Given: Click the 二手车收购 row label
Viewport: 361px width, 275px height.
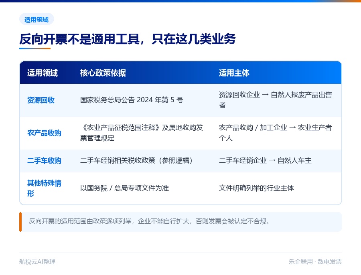Looking at the screenshot, I should point(44,161).
